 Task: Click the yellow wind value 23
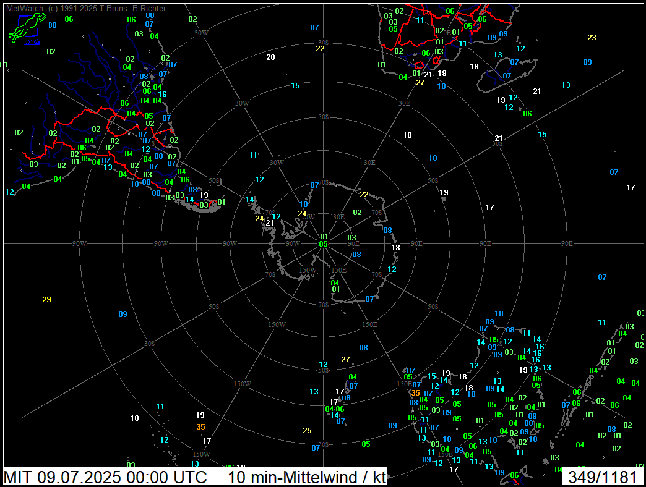(x=592, y=38)
